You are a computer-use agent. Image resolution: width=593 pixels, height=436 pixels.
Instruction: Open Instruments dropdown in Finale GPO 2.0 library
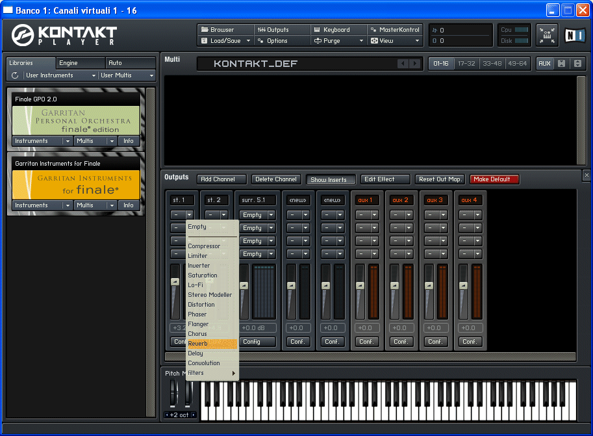(42, 141)
